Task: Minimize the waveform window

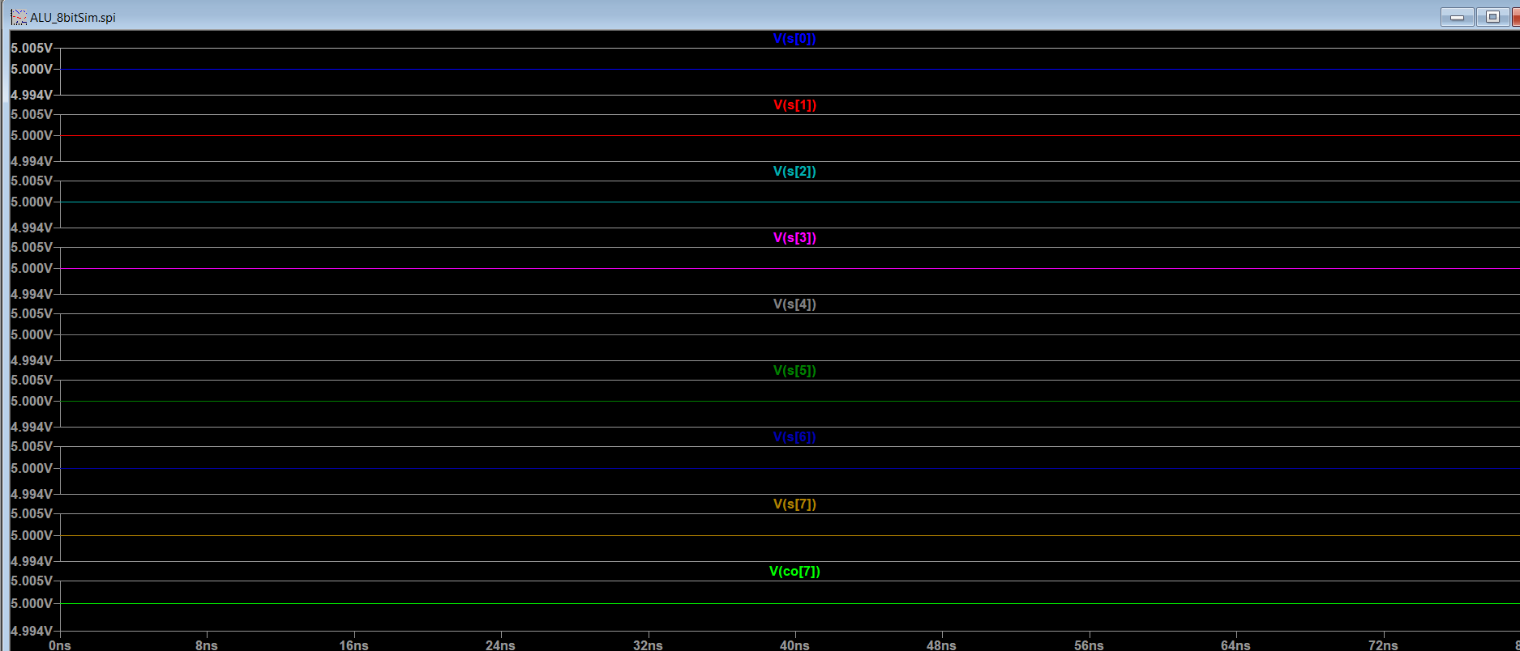Action: (x=1457, y=17)
